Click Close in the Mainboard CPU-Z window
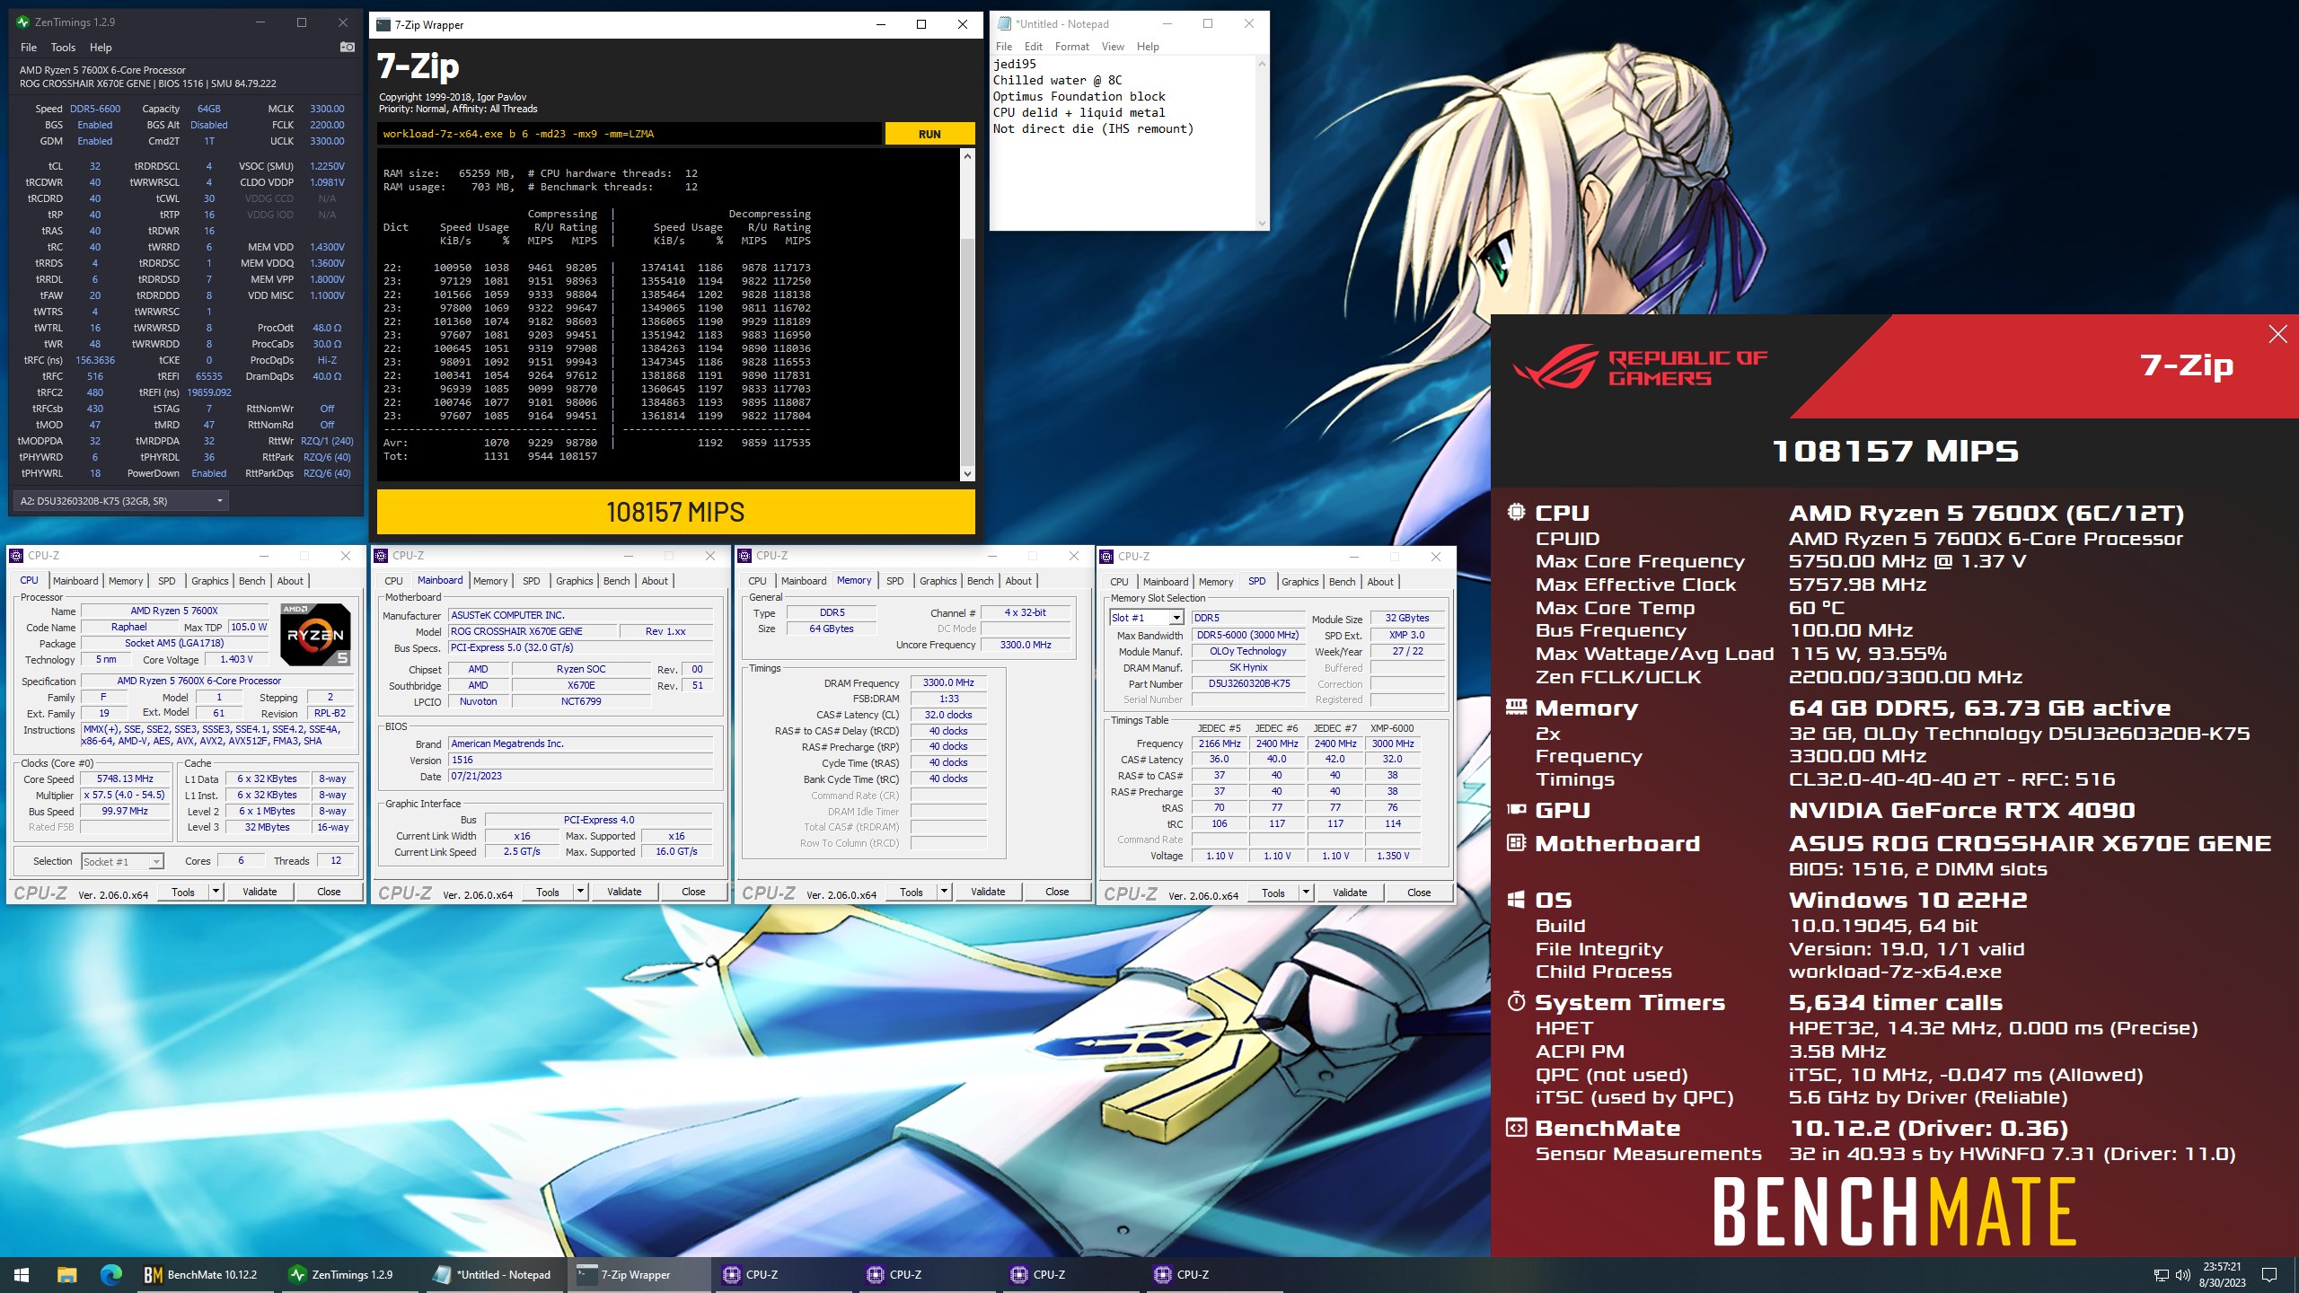 point(693,892)
